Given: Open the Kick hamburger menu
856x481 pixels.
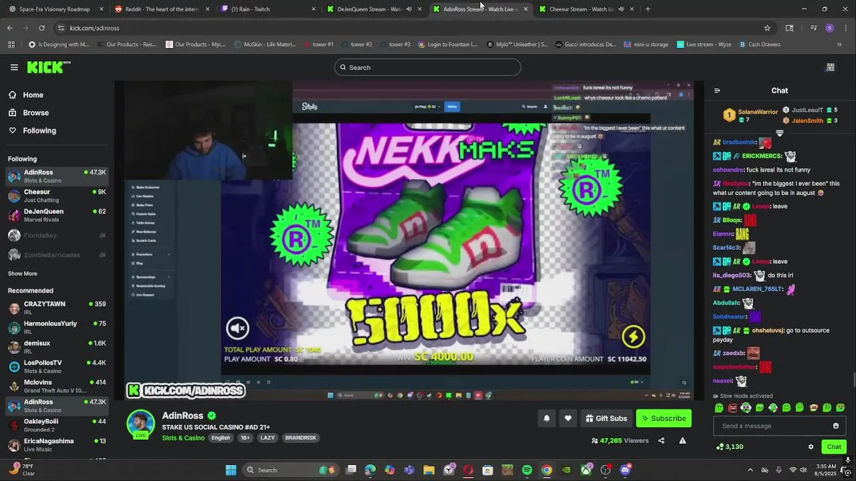Looking at the screenshot, I should point(14,67).
